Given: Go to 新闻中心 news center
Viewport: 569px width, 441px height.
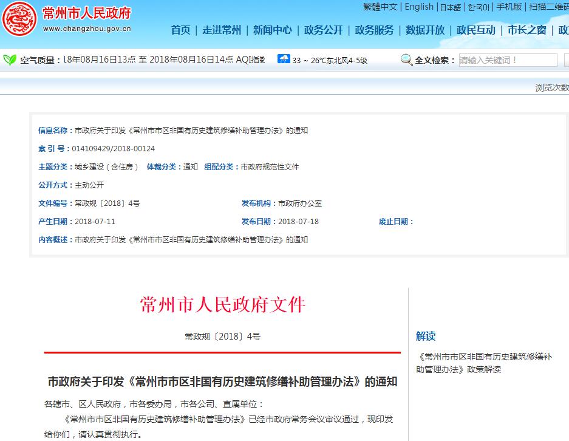Looking at the screenshot, I should point(273,30).
